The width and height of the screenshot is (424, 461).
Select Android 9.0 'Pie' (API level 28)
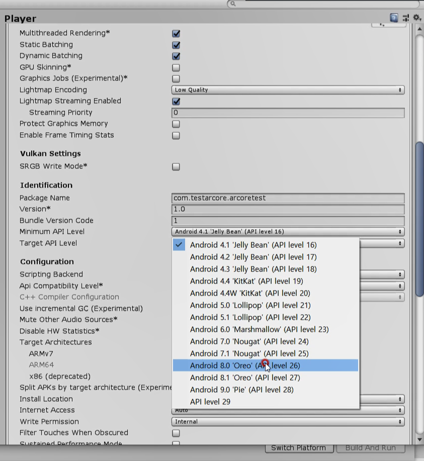pyautogui.click(x=266, y=390)
